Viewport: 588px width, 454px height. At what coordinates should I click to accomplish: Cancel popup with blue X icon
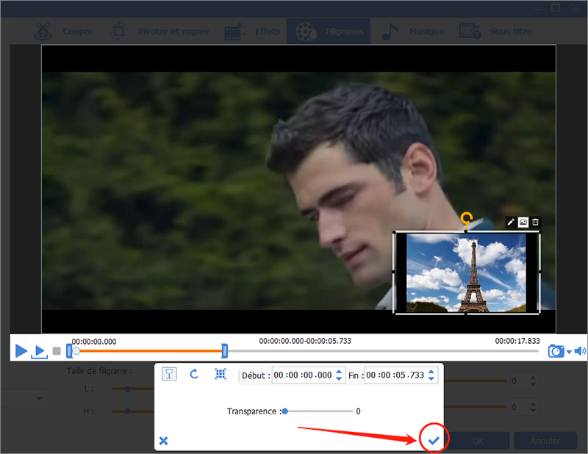163,441
